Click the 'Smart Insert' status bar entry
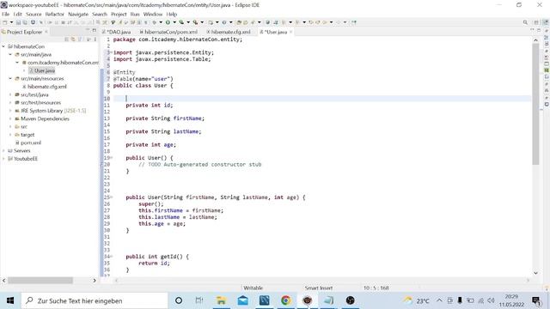The height and width of the screenshot is (309, 550). [319, 288]
